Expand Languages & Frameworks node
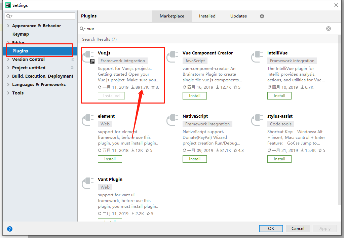This screenshot has height=238, width=344. point(8,84)
